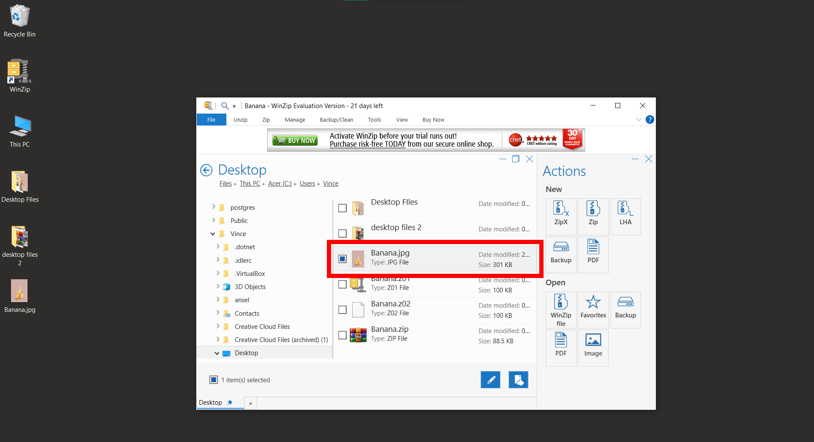
Task: Click the BUY NOW banner button
Action: pos(294,140)
